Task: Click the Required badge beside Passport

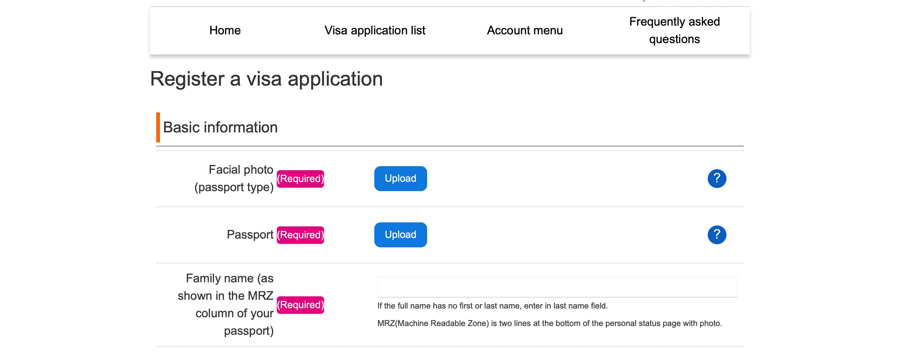Action: pos(300,235)
